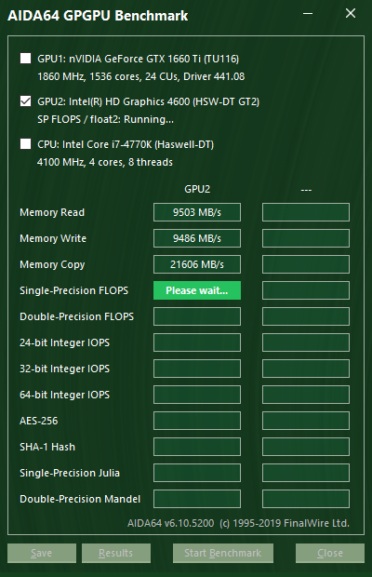
Task: Click the 64-bit Integer IOPS label
Action: [65, 395]
